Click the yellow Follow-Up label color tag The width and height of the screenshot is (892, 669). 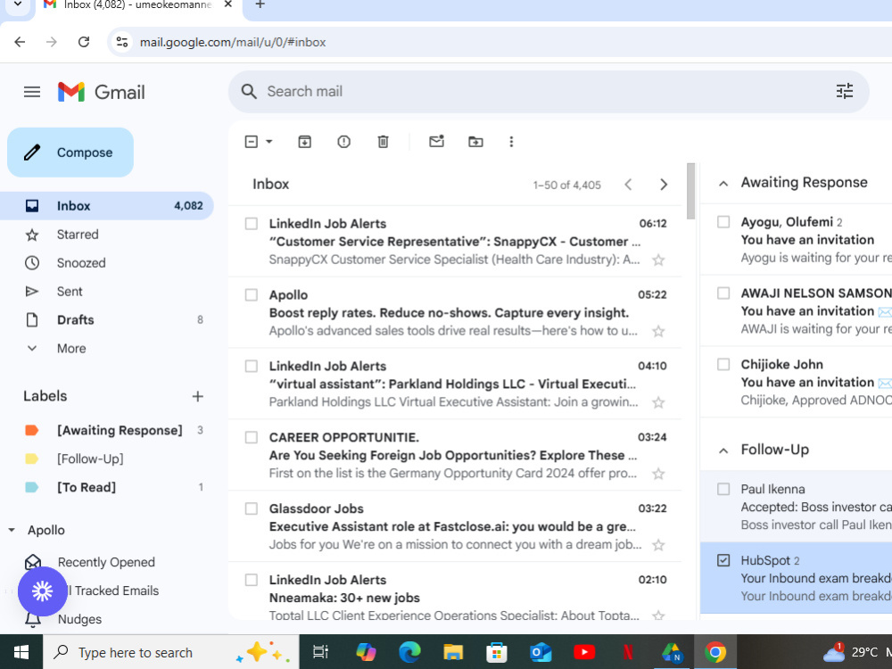pyautogui.click(x=32, y=459)
